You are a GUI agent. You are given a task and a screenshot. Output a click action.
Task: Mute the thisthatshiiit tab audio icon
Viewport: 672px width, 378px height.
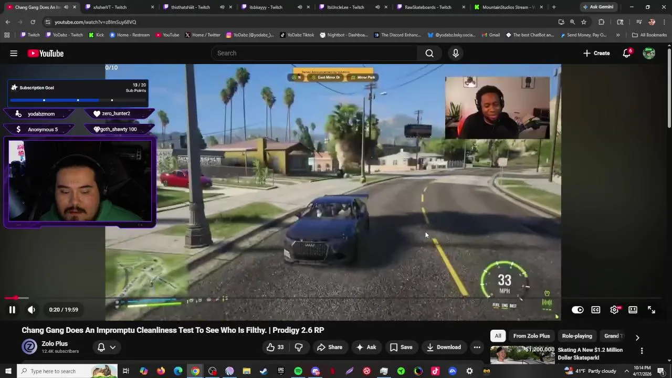click(222, 7)
